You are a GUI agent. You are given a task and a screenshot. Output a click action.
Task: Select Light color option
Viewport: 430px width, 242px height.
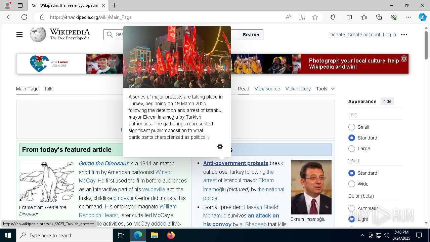point(352,219)
